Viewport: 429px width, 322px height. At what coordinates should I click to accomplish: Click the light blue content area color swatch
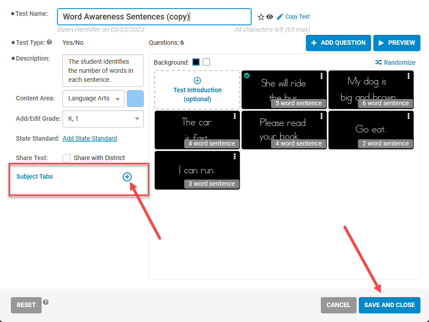coord(135,99)
